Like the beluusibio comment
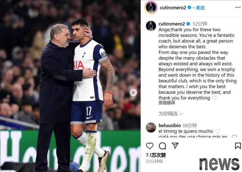The height and width of the screenshot is (172, 242). coord(217,131)
